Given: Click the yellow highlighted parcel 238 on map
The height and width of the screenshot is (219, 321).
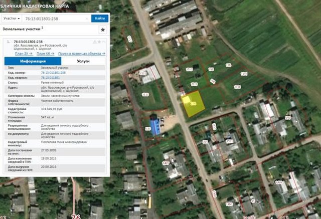Looking at the screenshot, I should click(193, 104).
